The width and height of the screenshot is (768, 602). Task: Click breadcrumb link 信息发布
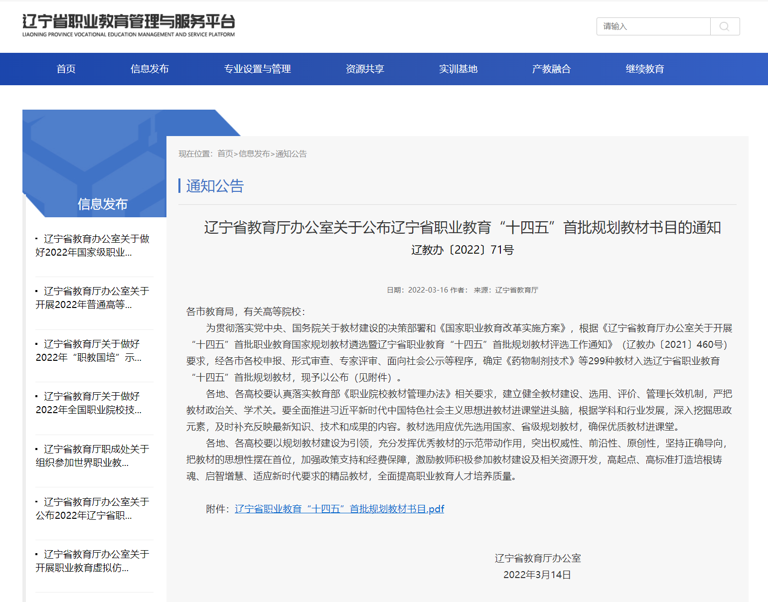coord(254,153)
